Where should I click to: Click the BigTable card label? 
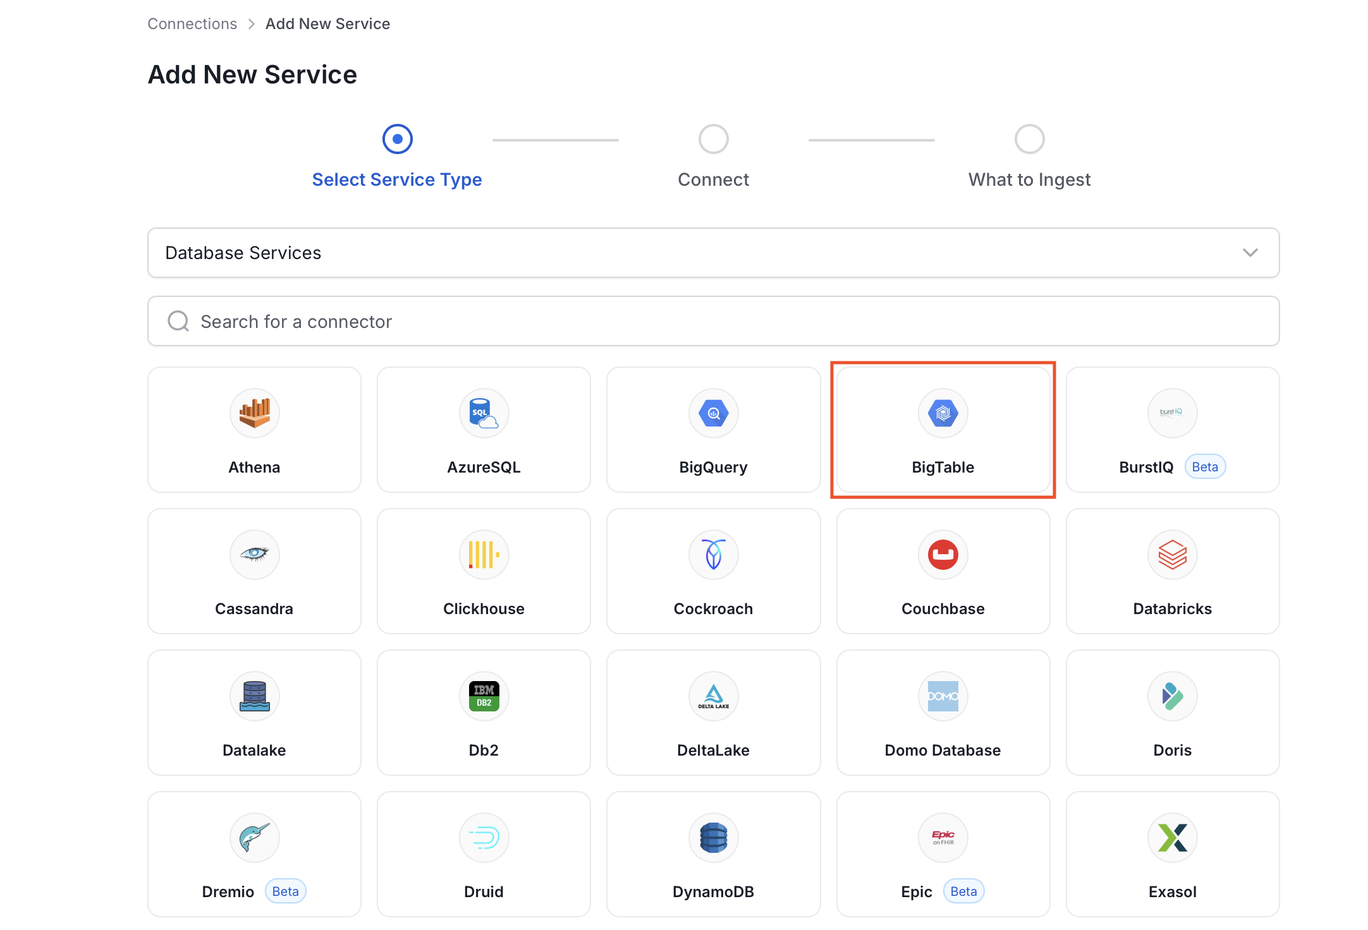943,468
